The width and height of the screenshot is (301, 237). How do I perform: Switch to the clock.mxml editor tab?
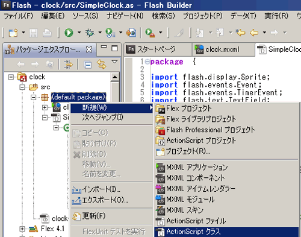click(x=222, y=49)
